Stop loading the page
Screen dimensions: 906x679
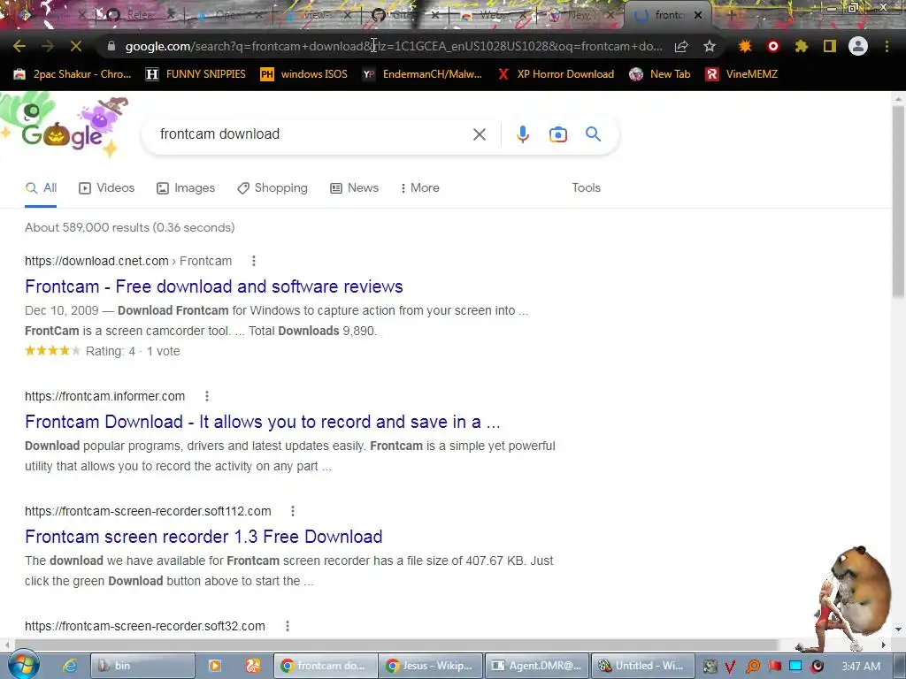(x=76, y=46)
